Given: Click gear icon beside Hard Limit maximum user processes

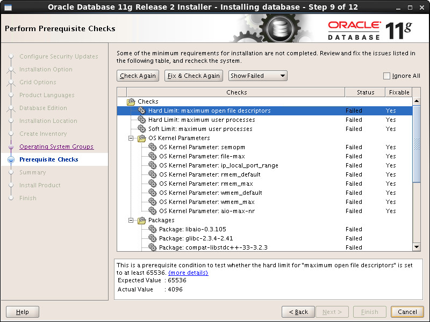Looking at the screenshot, I should (141, 120).
